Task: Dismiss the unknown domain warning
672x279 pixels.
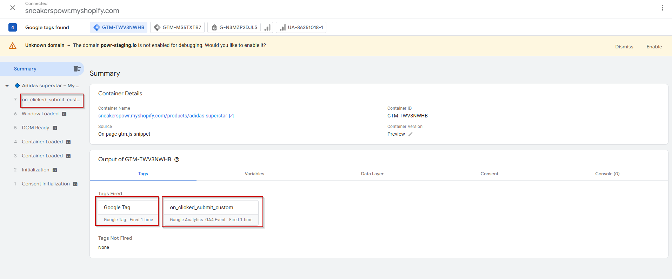Action: tap(624, 47)
